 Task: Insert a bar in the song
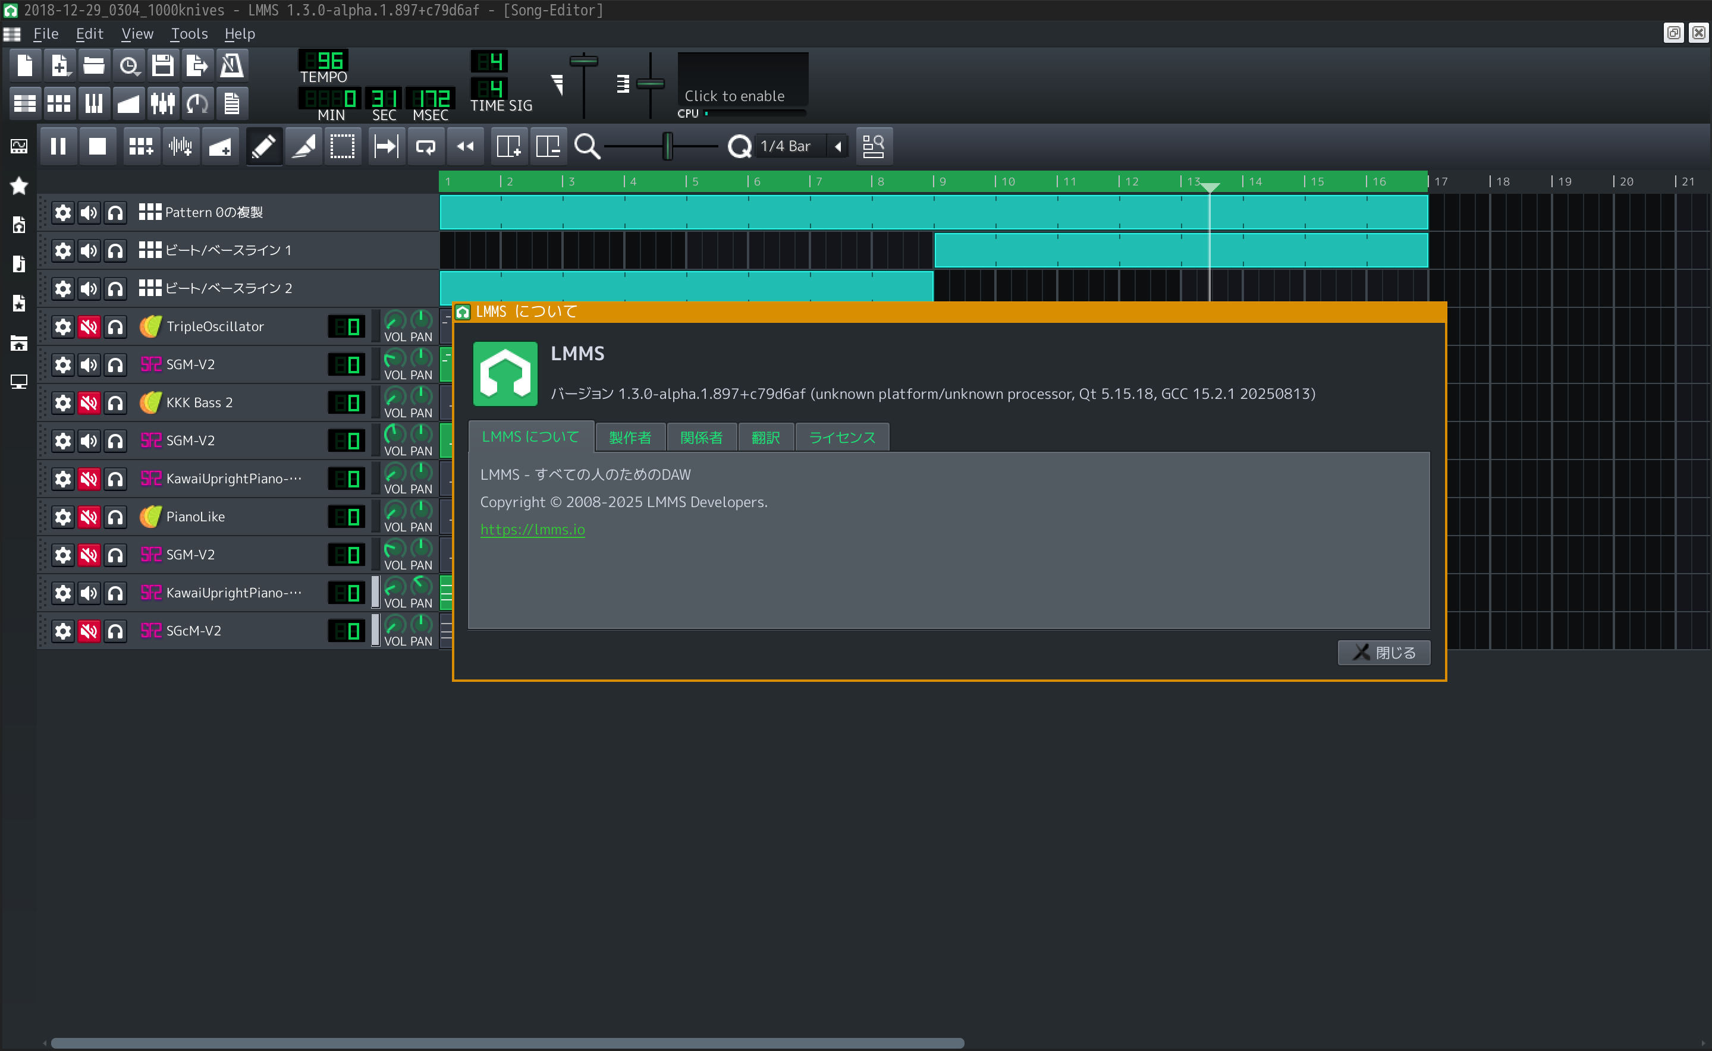click(x=508, y=146)
